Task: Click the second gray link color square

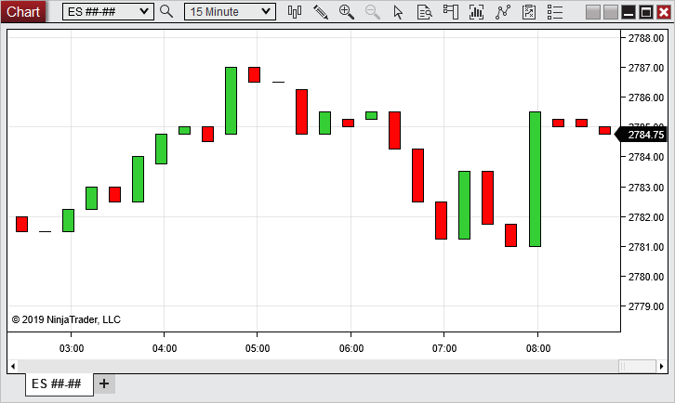Action: (x=611, y=11)
